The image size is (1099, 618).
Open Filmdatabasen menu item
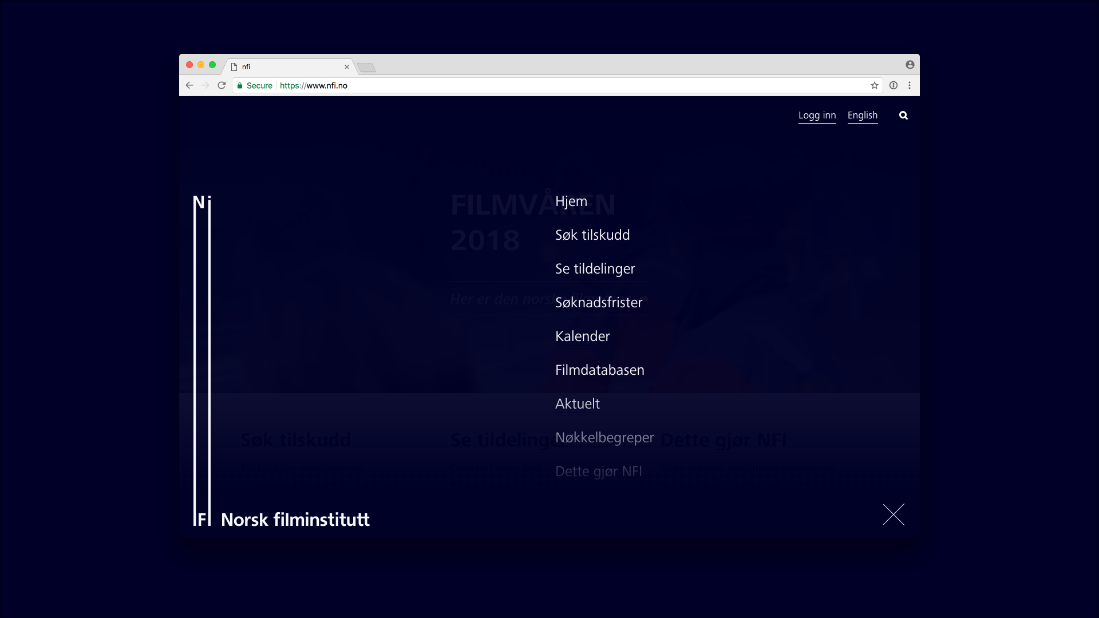pos(600,370)
